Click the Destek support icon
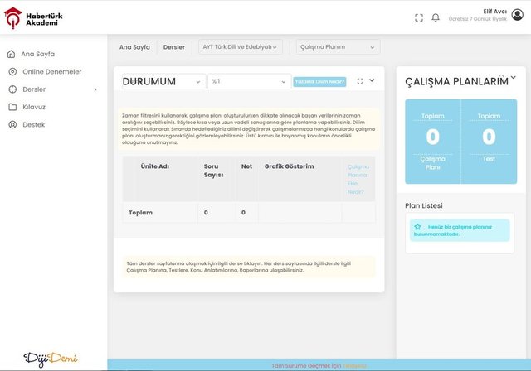 (x=12, y=125)
